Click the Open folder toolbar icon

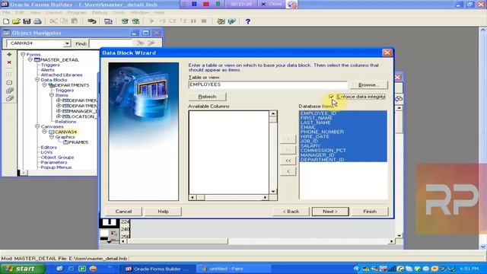click(x=16, y=21)
